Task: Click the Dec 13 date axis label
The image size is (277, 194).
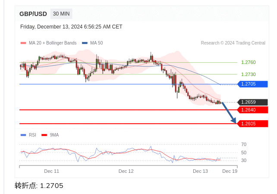Action: pyautogui.click(x=200, y=171)
